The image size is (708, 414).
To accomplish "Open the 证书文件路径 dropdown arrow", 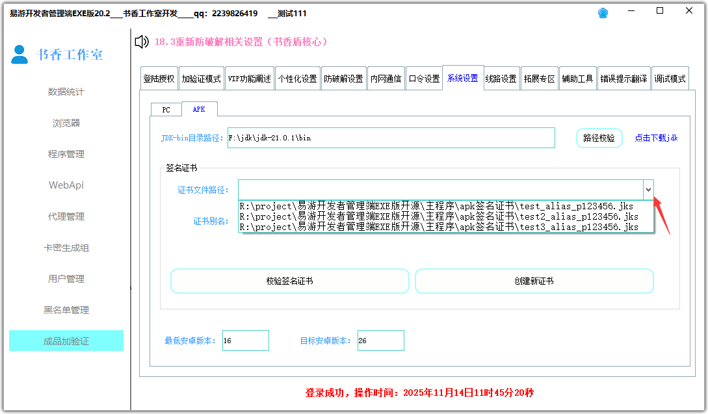I will pos(648,189).
